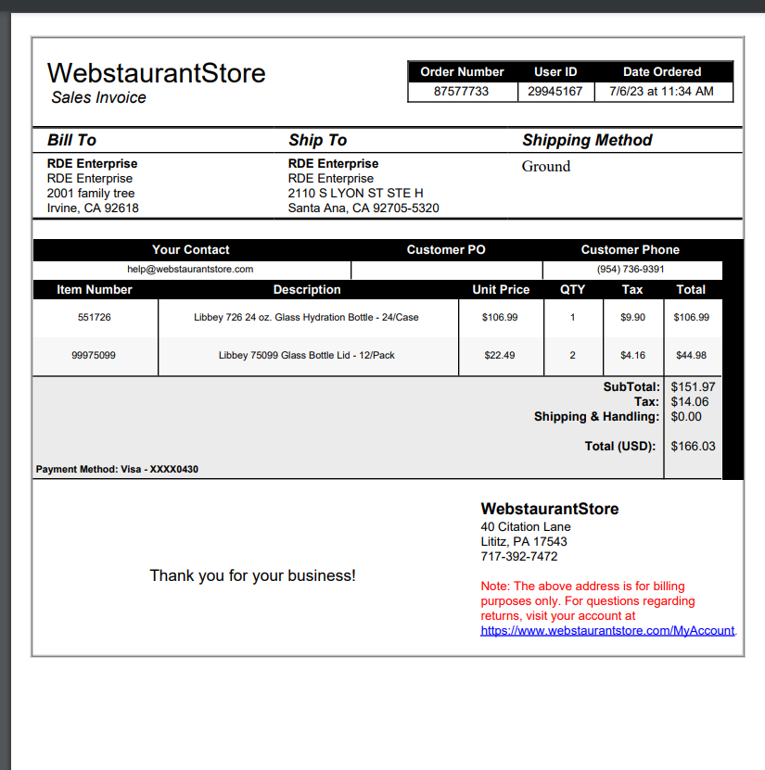Select the Libbey 75099 Glass Bottle Lid description
The image size is (765, 770).
click(307, 355)
